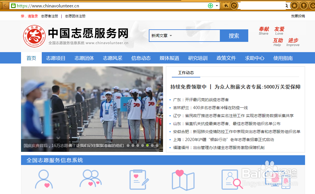This screenshot has height=194, width=315.
Task: Open the clipboard project sign-up icon
Action: (x=137, y=179)
